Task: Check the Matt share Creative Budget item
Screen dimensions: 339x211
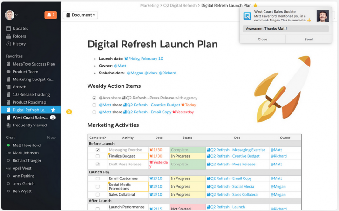Action: (x=94, y=105)
